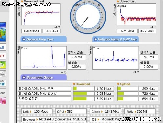Click the 86.7 kB/s upload rate field
Screen dimensions: 164x123
point(147,31)
